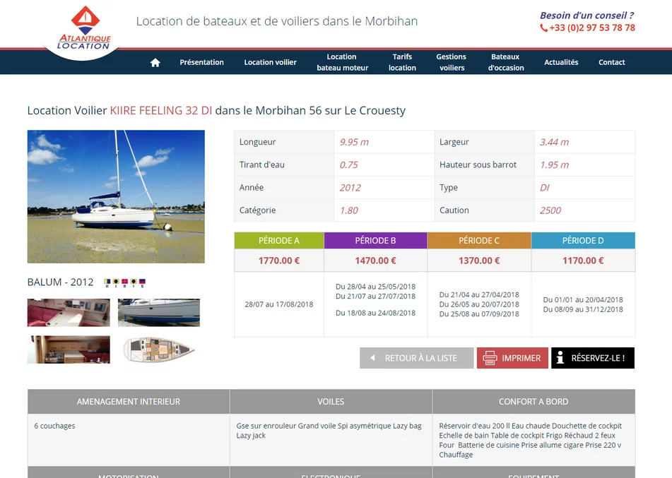Viewport: 672px width, 478px height.
Task: Call the +33 (0)2 97 53 78 78 link
Action: [x=592, y=28]
